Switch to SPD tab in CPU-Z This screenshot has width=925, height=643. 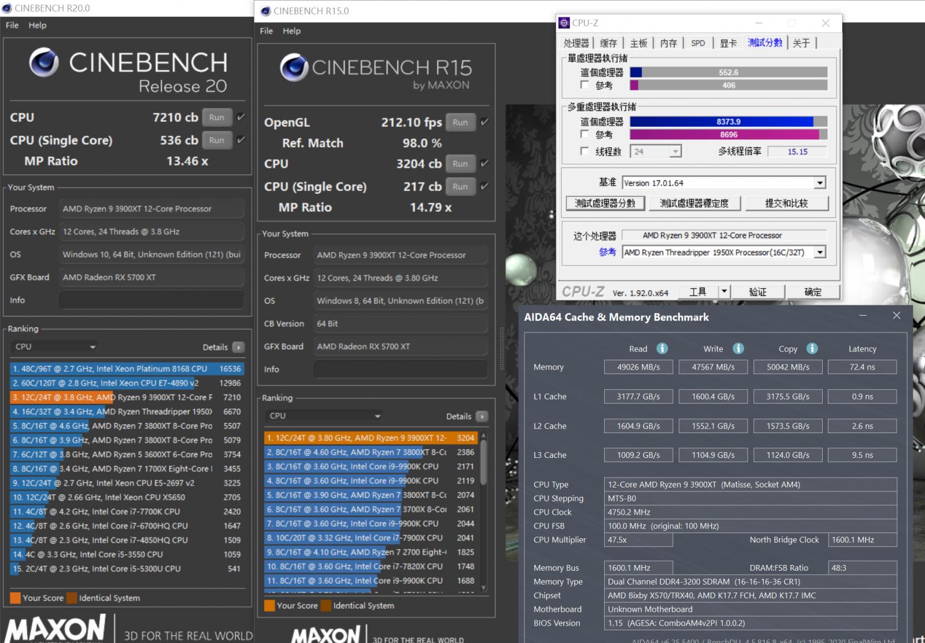(698, 43)
